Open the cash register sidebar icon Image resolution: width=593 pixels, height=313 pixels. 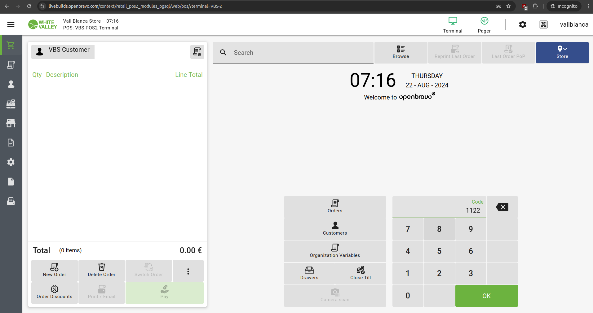pos(11,104)
